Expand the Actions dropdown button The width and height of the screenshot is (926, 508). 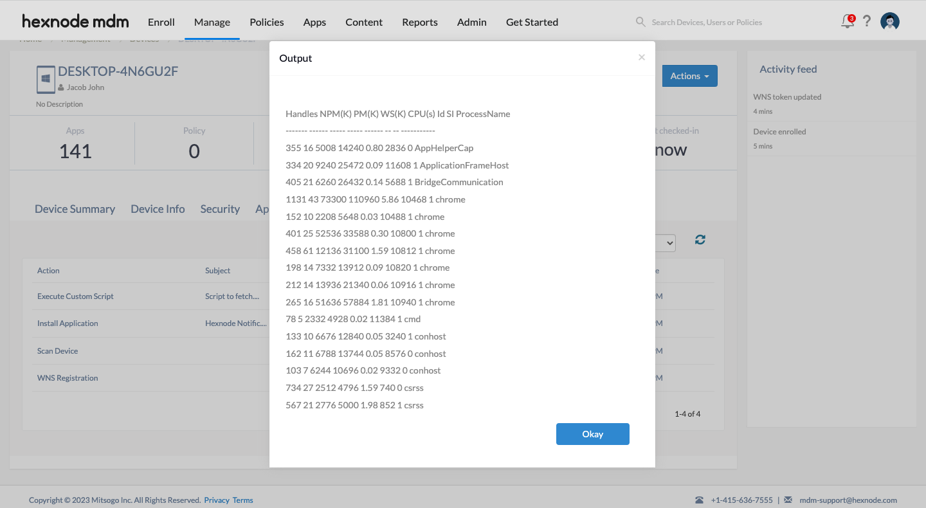tap(690, 76)
